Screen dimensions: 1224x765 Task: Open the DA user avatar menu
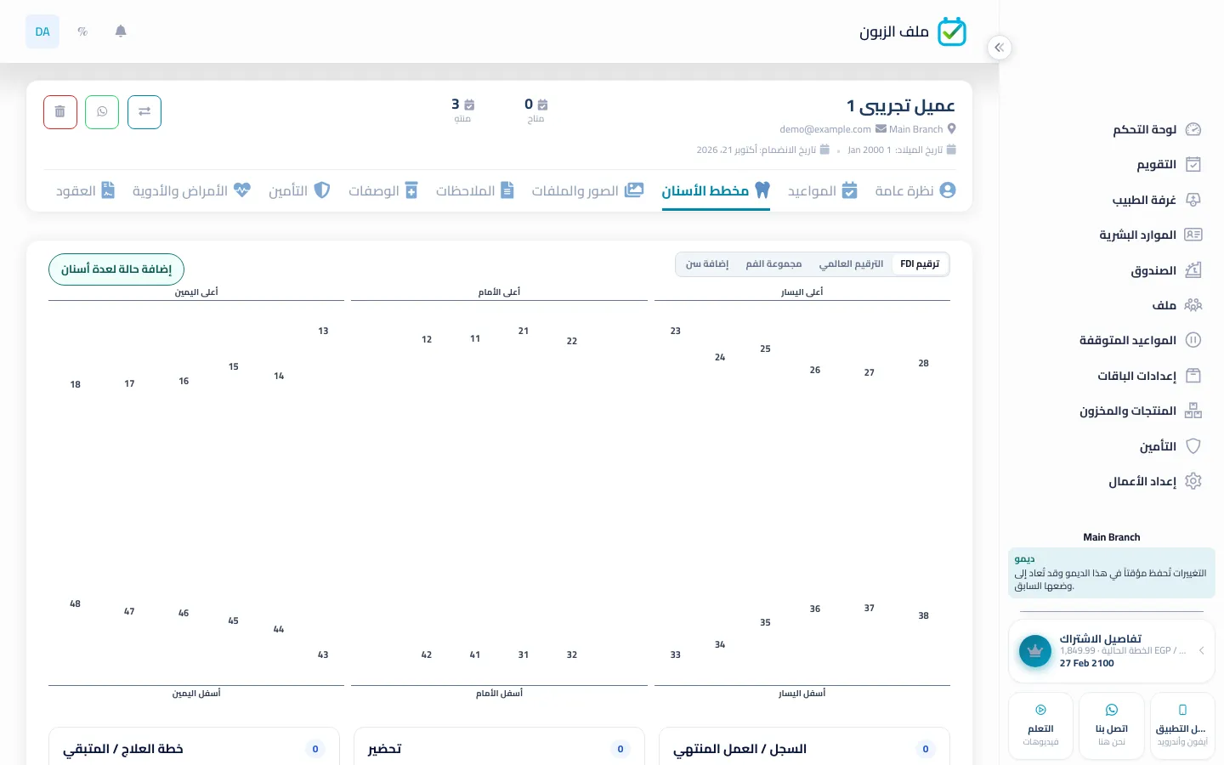(x=42, y=31)
